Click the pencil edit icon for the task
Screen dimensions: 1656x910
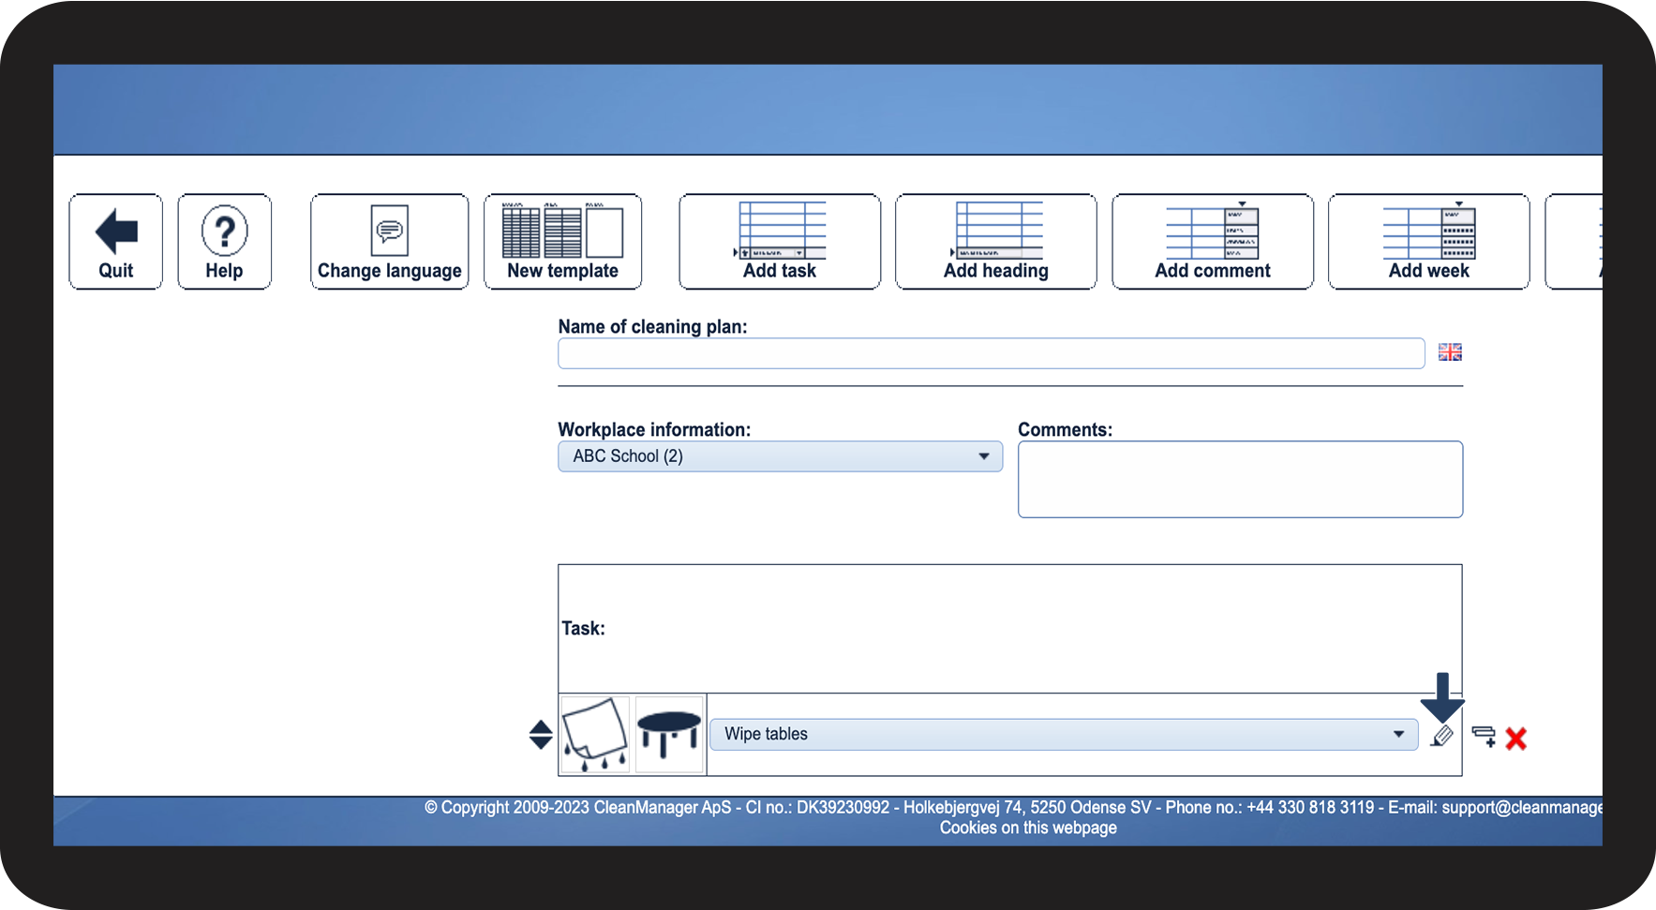tap(1442, 737)
